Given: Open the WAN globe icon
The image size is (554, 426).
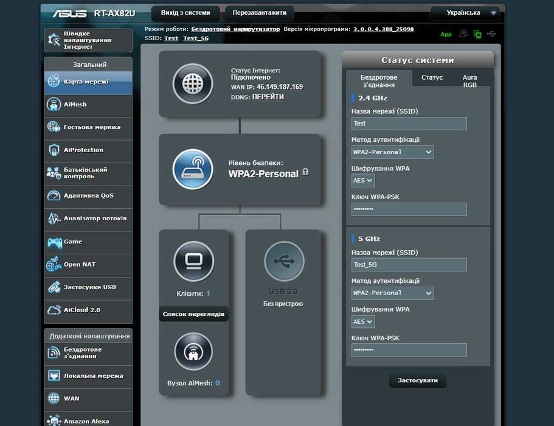Looking at the screenshot, I should (54, 399).
